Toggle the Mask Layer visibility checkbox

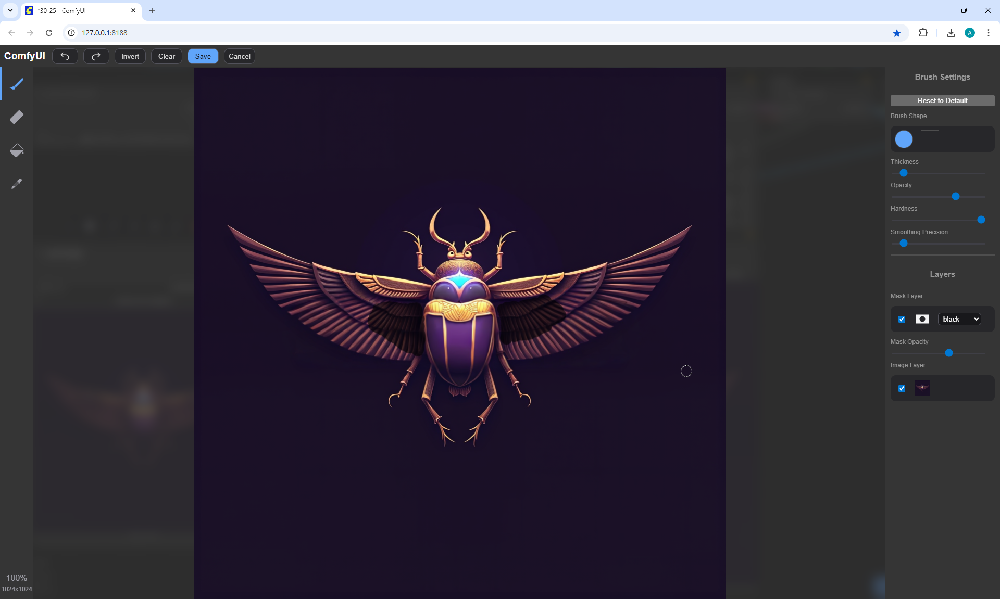pyautogui.click(x=902, y=319)
